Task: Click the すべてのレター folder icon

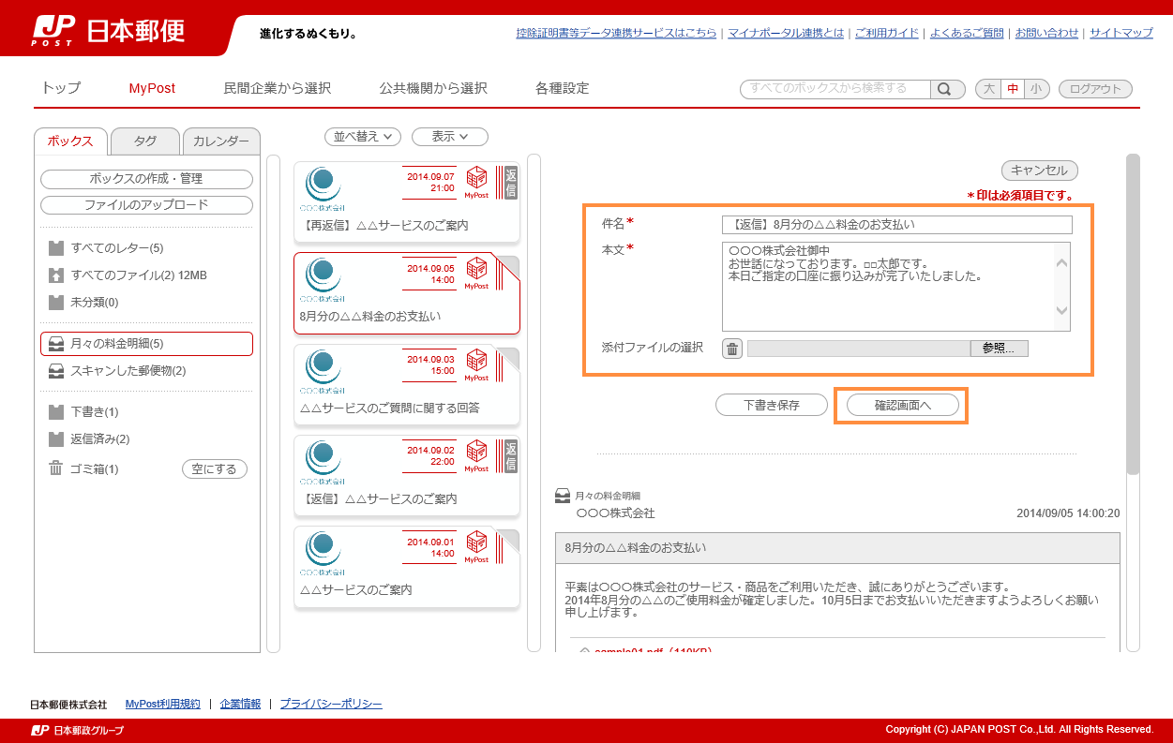Action: pyautogui.click(x=56, y=248)
